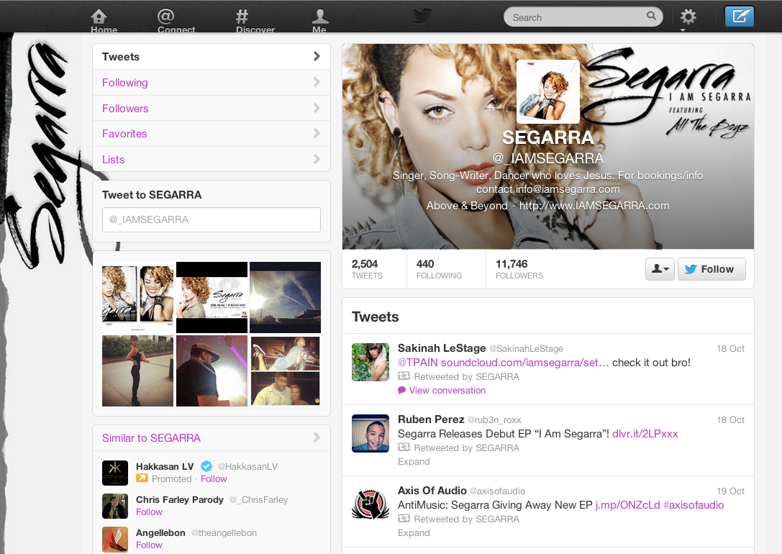Open Discover via the hashtag icon
Viewport: 782px width, 554px height.
(242, 17)
